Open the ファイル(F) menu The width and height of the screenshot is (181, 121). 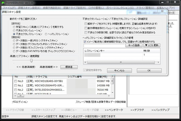click(x=9, y=8)
